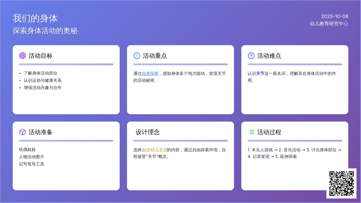The height and width of the screenshot is (203, 361).
Task: Click the target icon beside 活动目标
Action: pos(23,56)
